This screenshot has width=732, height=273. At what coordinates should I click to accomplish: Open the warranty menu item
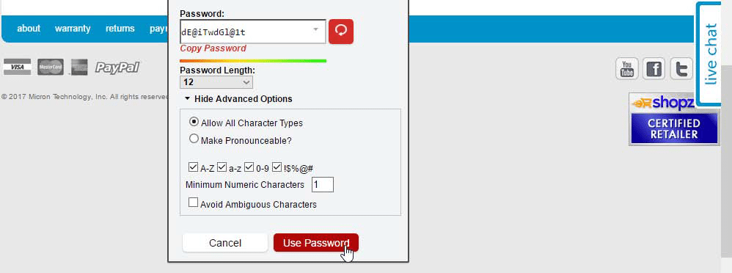point(73,29)
